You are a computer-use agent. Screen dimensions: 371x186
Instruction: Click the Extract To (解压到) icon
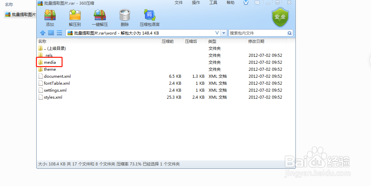(x=75, y=15)
